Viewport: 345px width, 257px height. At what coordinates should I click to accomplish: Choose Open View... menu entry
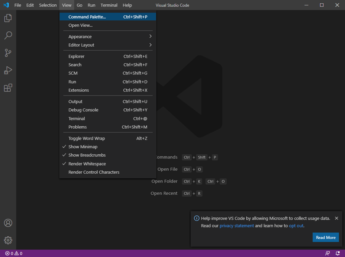108,25
